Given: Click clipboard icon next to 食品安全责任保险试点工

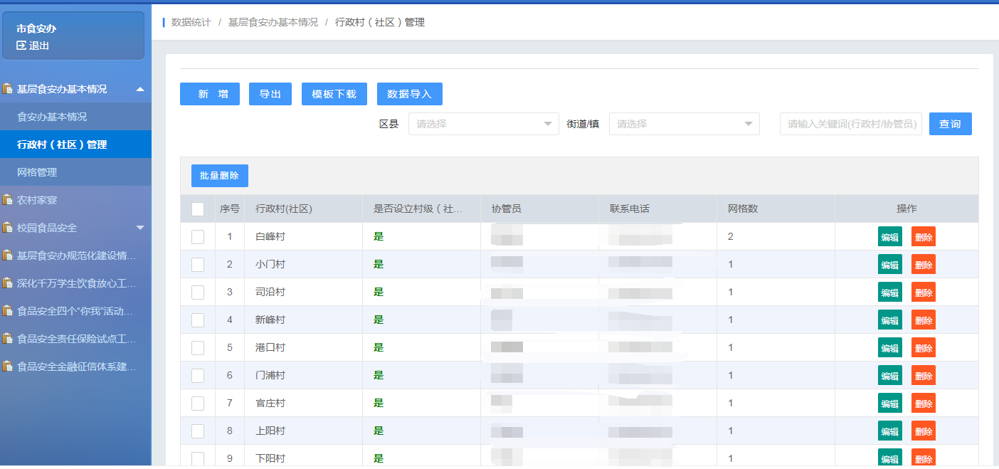Looking at the screenshot, I should (x=8, y=339).
